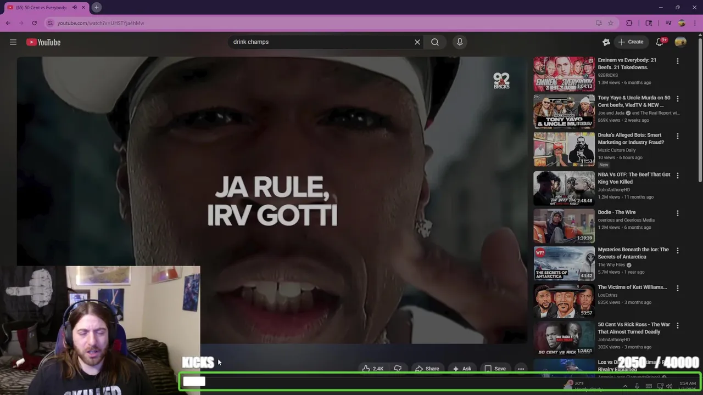
Task: Open the sparkle icon left of Create
Action: 606,42
